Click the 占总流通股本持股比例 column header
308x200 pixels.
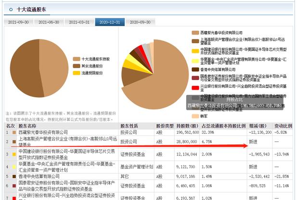[x=223, y=126]
